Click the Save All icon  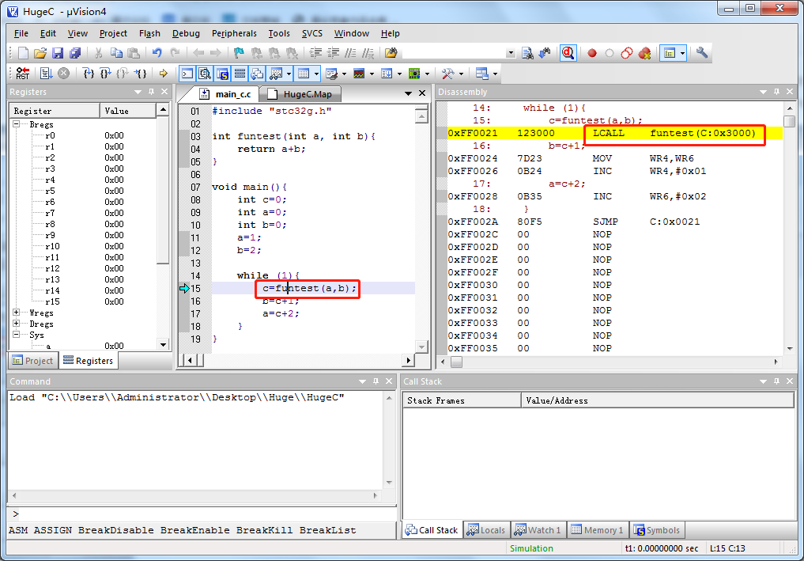pyautogui.click(x=75, y=53)
